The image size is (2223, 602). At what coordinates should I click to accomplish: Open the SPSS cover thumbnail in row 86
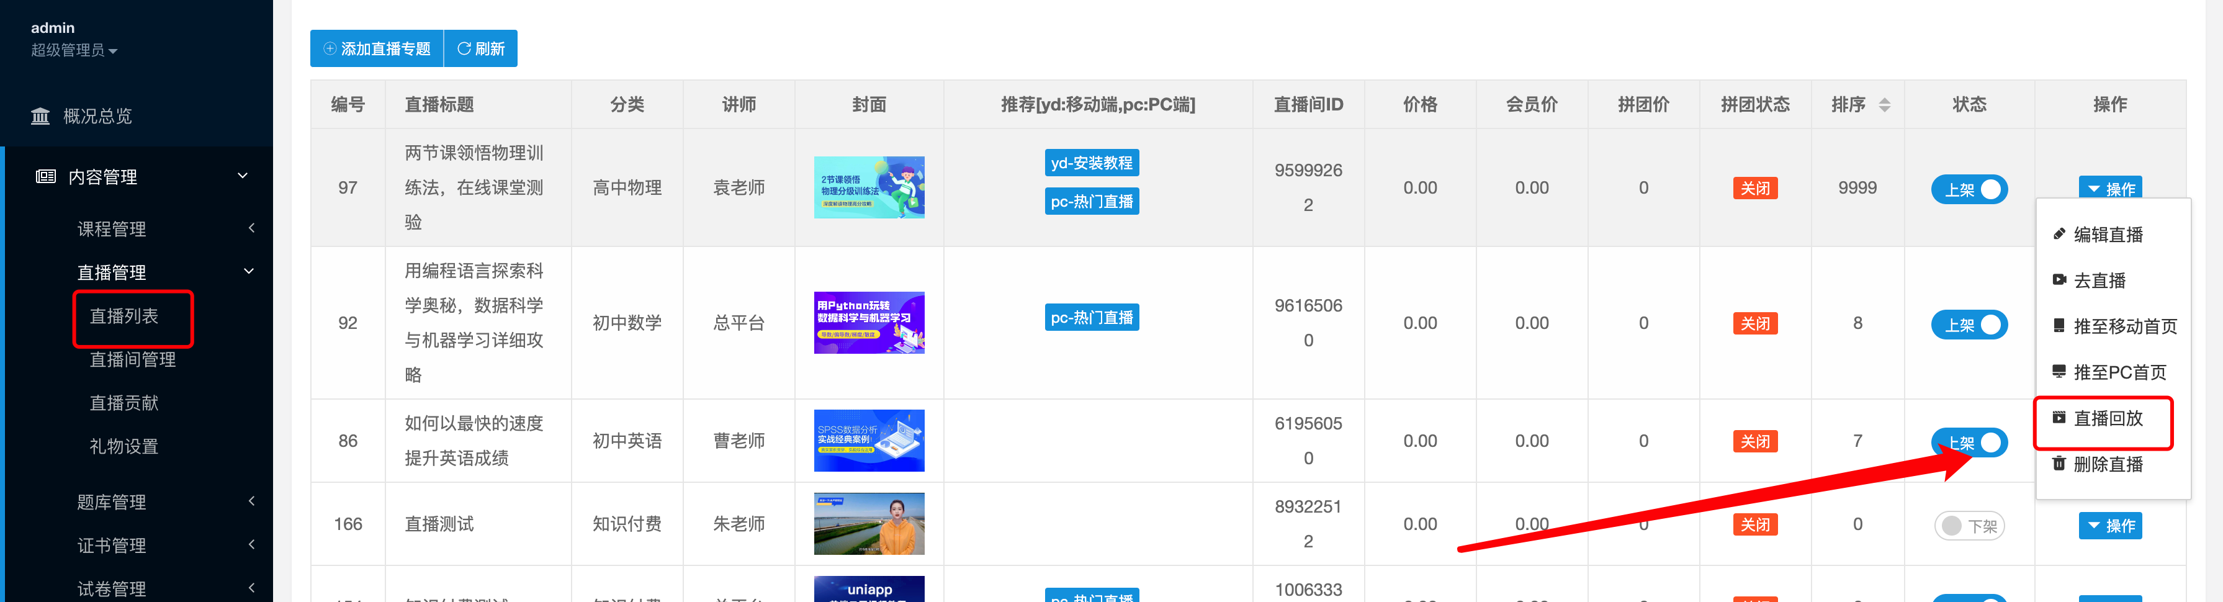869,441
